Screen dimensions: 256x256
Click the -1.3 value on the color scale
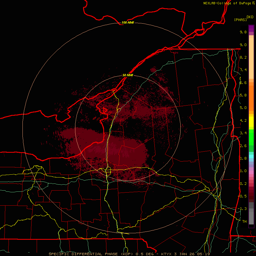tap(242, 209)
